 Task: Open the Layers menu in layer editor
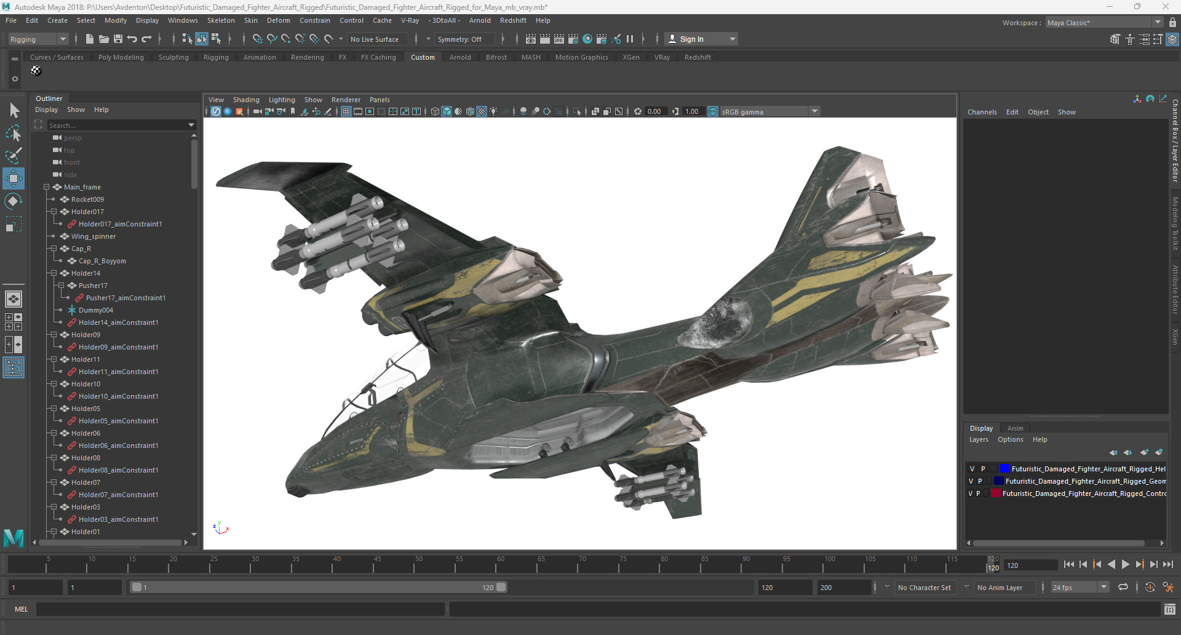click(x=979, y=439)
